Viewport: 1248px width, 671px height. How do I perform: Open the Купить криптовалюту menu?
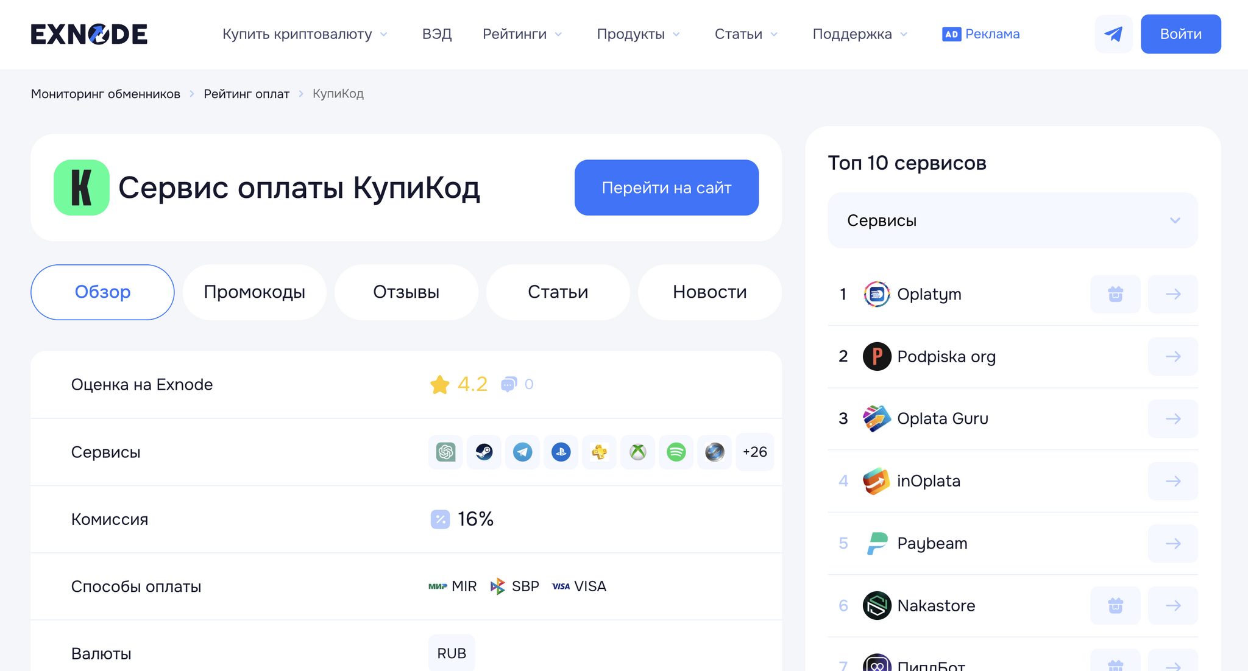pos(304,34)
